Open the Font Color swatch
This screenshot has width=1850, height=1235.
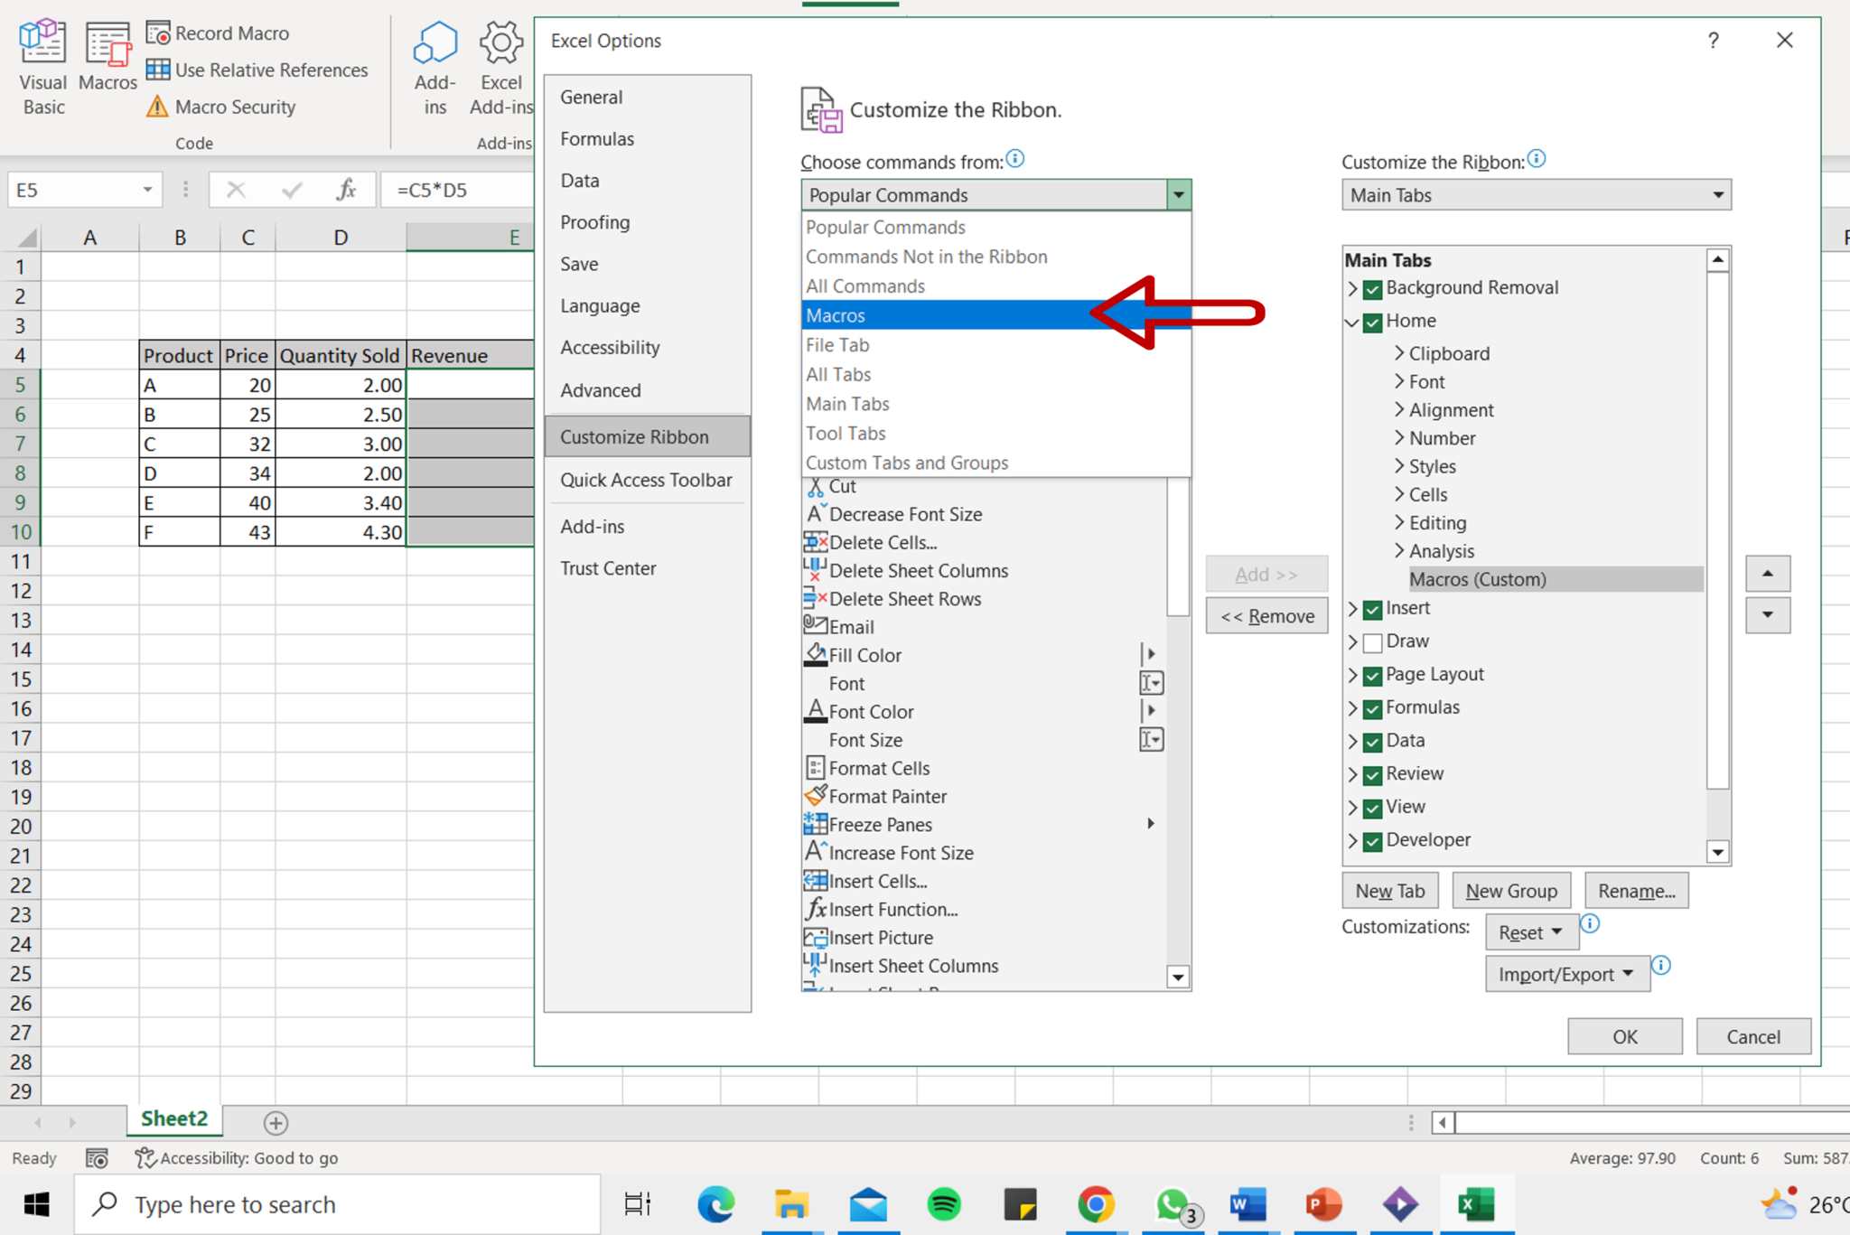pyautogui.click(x=1150, y=711)
